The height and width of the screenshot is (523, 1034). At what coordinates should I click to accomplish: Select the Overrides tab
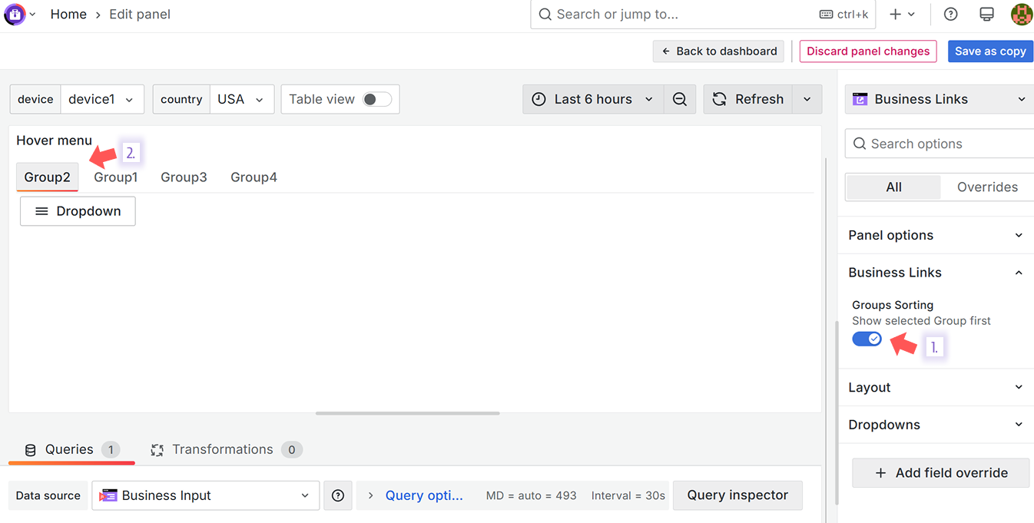pos(987,187)
